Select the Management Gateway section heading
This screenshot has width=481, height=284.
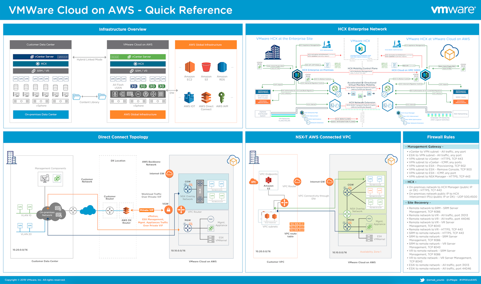[x=442, y=147]
